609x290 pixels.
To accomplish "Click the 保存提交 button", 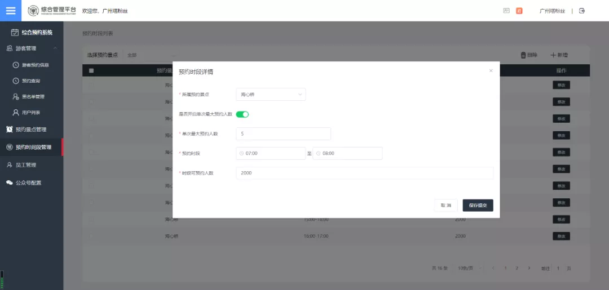I will [478, 206].
